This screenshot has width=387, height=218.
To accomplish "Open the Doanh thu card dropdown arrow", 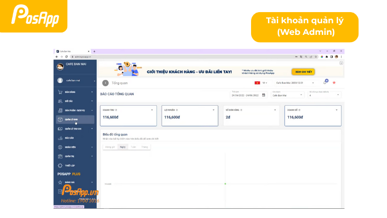I will [152, 110].
